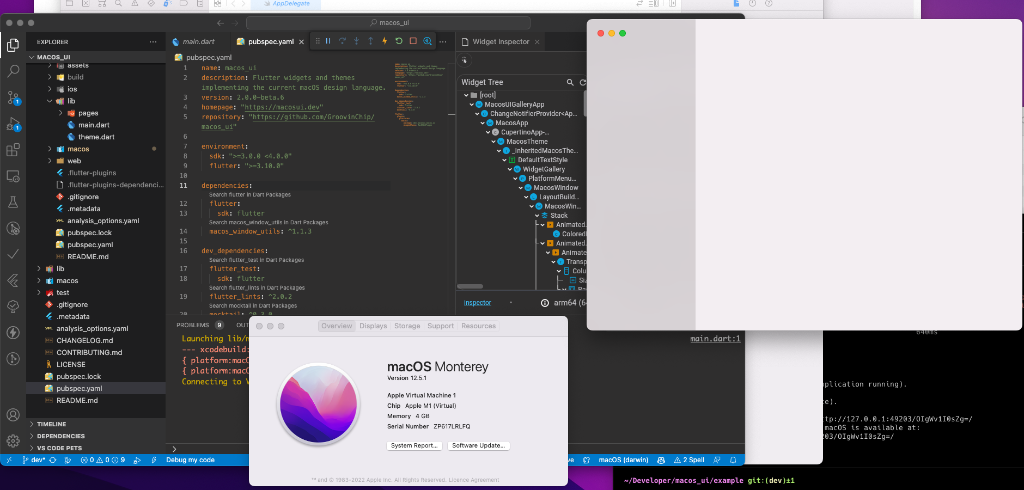Switch to the main.dart editor tab
Screen dimensions: 1024x490
coord(198,41)
